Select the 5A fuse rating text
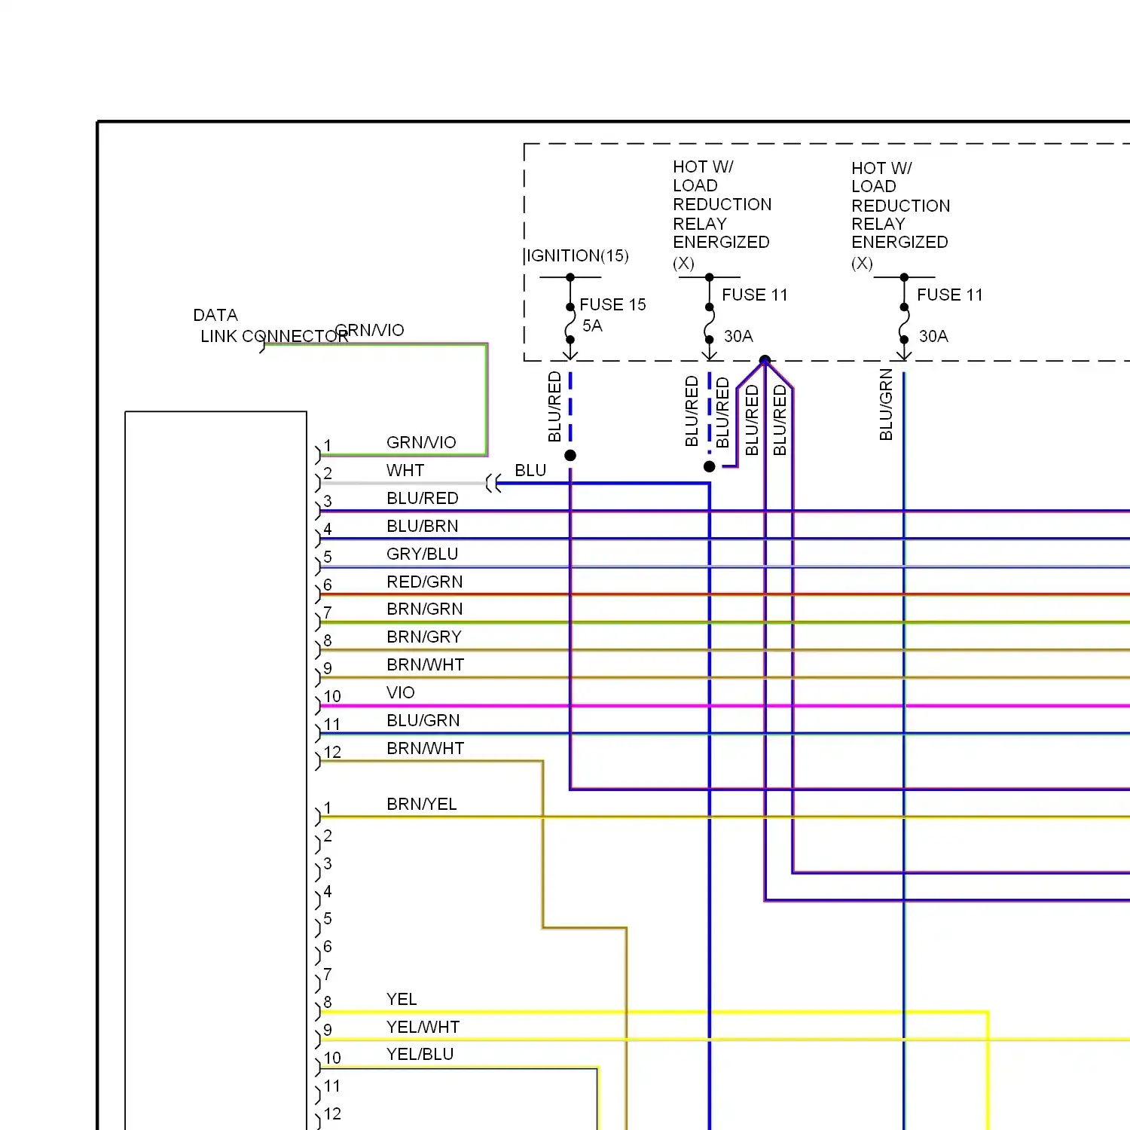 pyautogui.click(x=592, y=326)
